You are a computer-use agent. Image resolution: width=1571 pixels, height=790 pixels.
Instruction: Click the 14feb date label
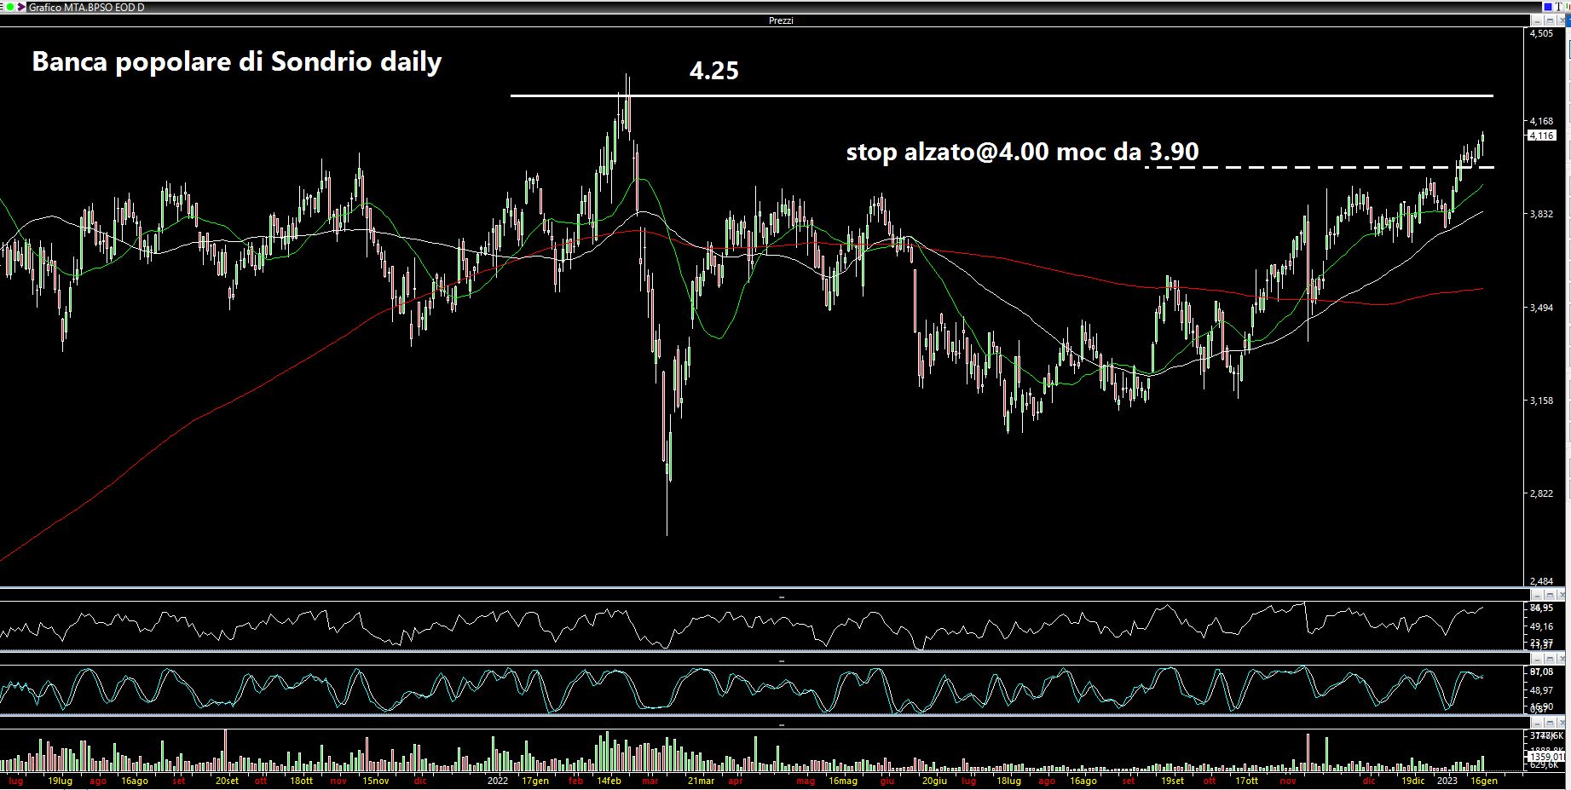click(x=609, y=781)
